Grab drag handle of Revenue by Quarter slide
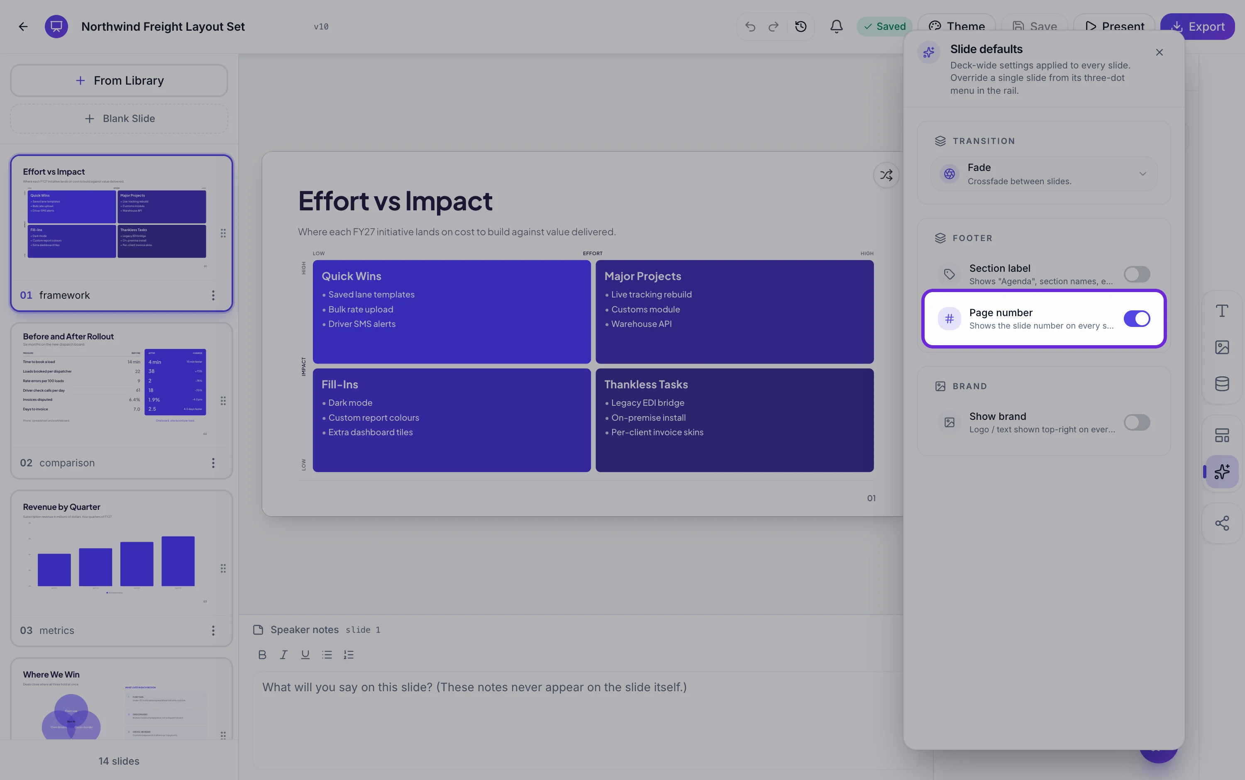1245x780 pixels. [x=223, y=568]
